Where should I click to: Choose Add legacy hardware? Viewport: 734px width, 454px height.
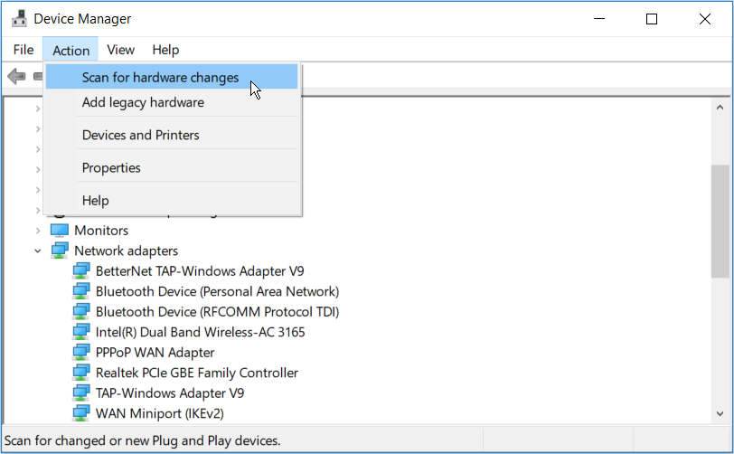(x=143, y=102)
